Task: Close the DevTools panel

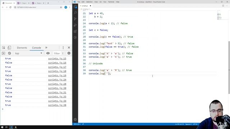Action: [x=69, y=48]
